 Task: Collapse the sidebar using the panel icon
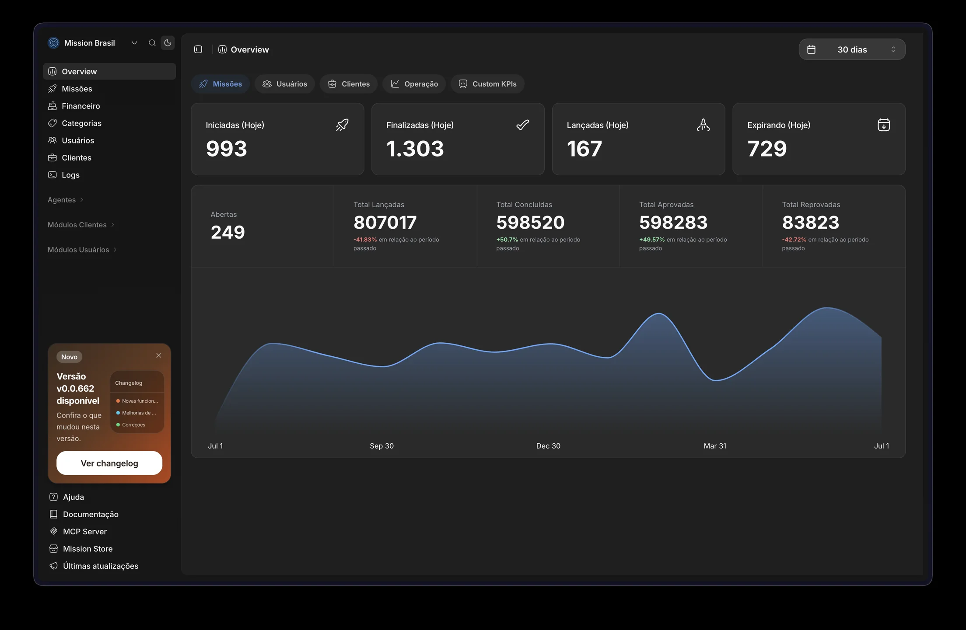pos(198,49)
